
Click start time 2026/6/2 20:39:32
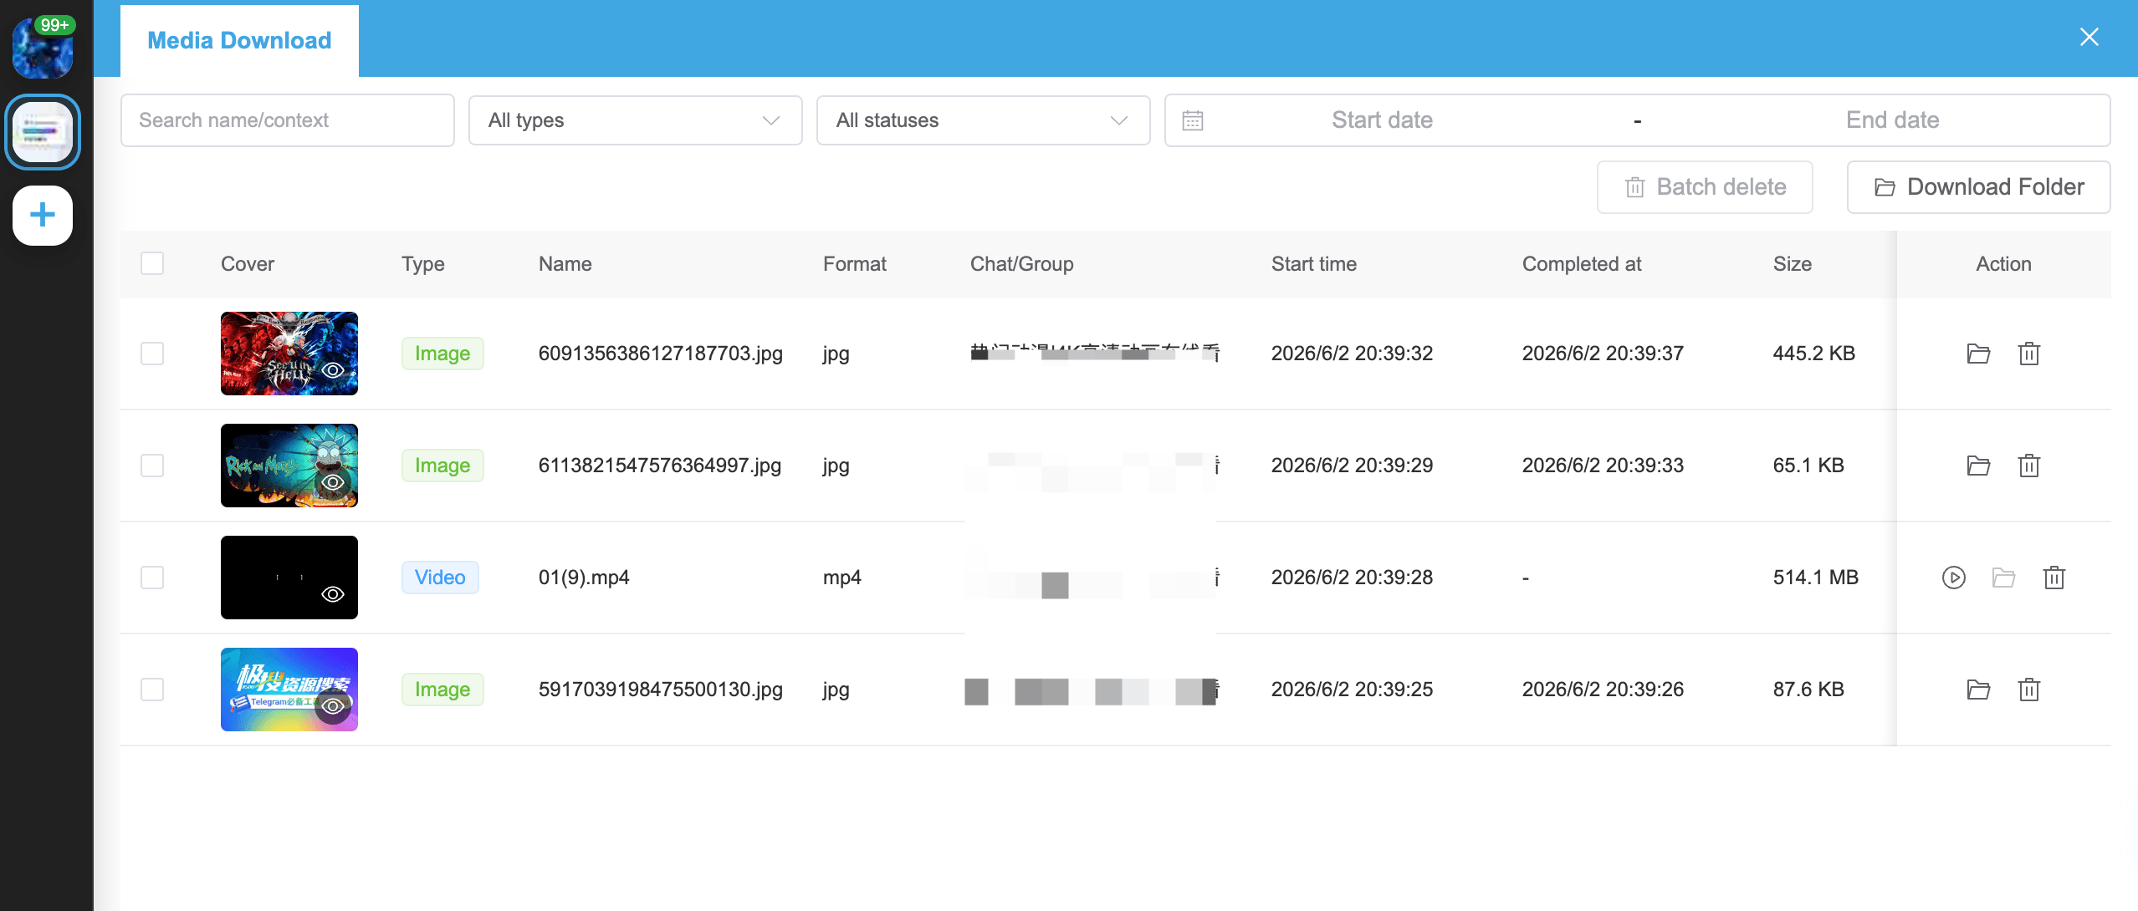click(1352, 354)
